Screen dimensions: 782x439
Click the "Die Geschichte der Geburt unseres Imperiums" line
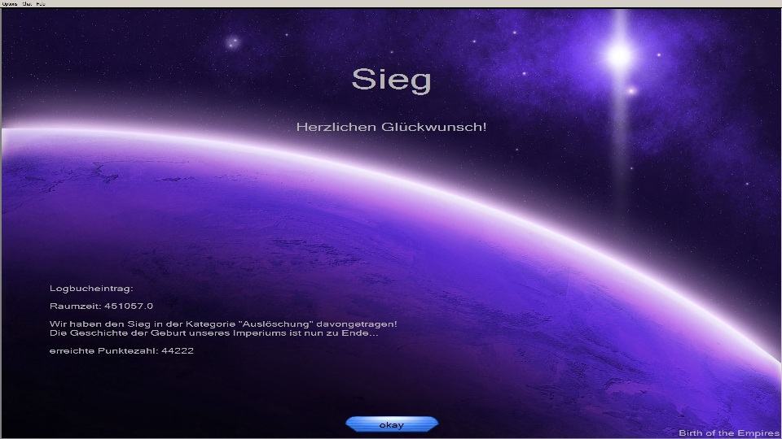coord(214,333)
